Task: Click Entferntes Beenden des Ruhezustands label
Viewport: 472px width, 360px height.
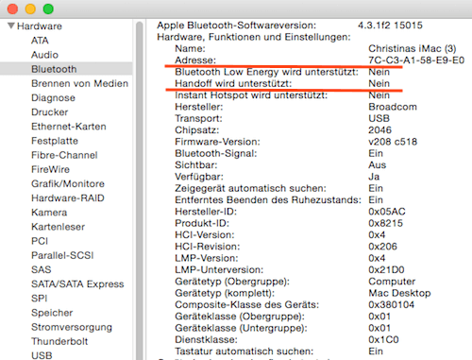Action: [x=268, y=200]
